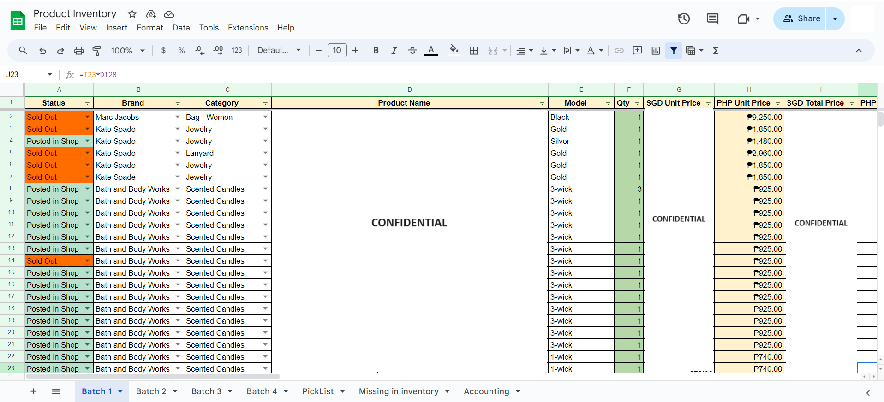Redo the last action
The image size is (884, 402).
60,51
